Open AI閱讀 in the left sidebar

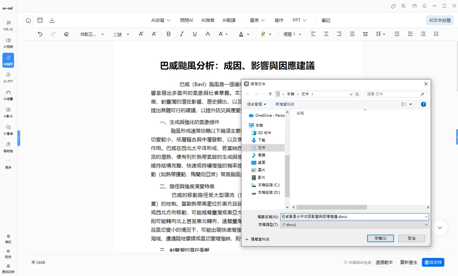(8, 43)
